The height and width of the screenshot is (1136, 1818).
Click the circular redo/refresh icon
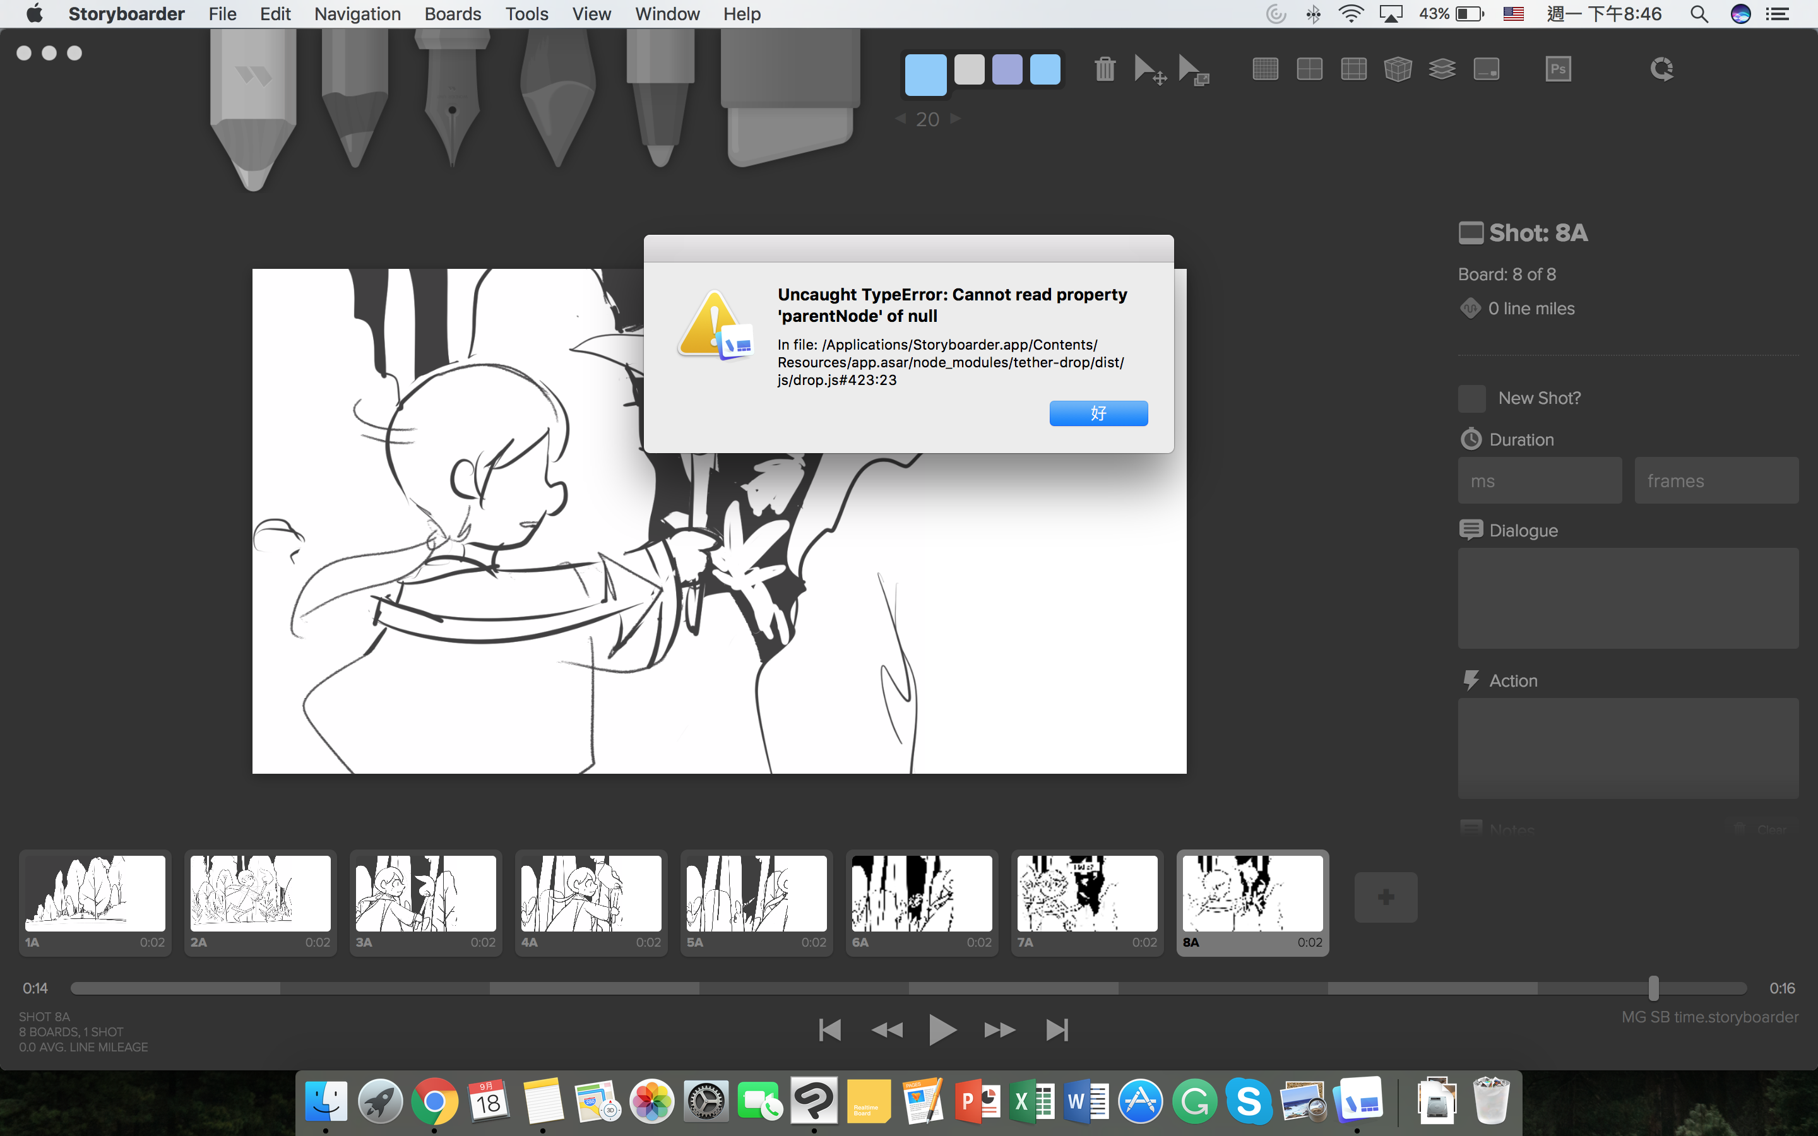[1663, 68]
